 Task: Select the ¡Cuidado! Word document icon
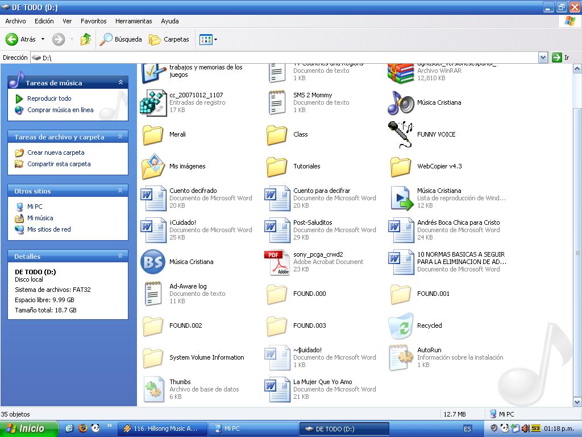[153, 230]
